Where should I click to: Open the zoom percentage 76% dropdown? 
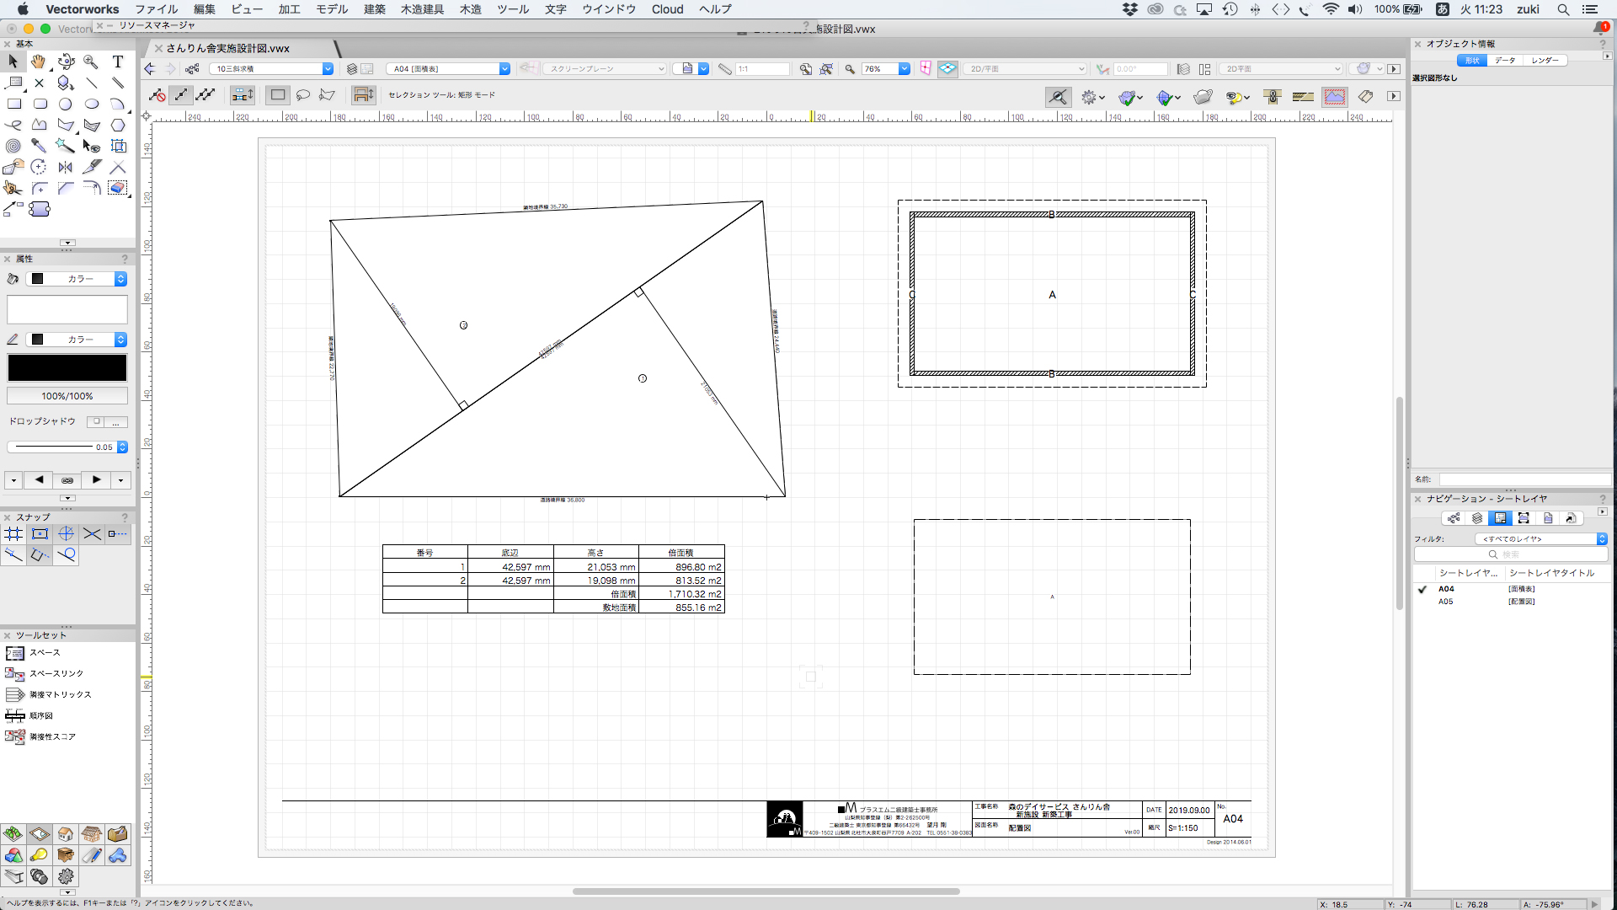coord(886,69)
